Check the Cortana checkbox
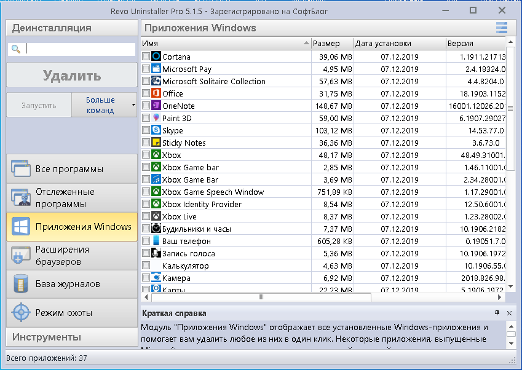Screen dimensions: 522x370 pyautogui.click(x=146, y=56)
